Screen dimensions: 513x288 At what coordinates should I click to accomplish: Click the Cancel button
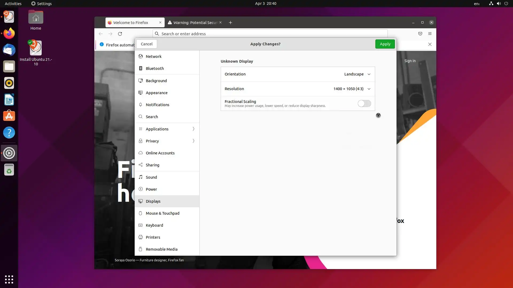pos(146,44)
